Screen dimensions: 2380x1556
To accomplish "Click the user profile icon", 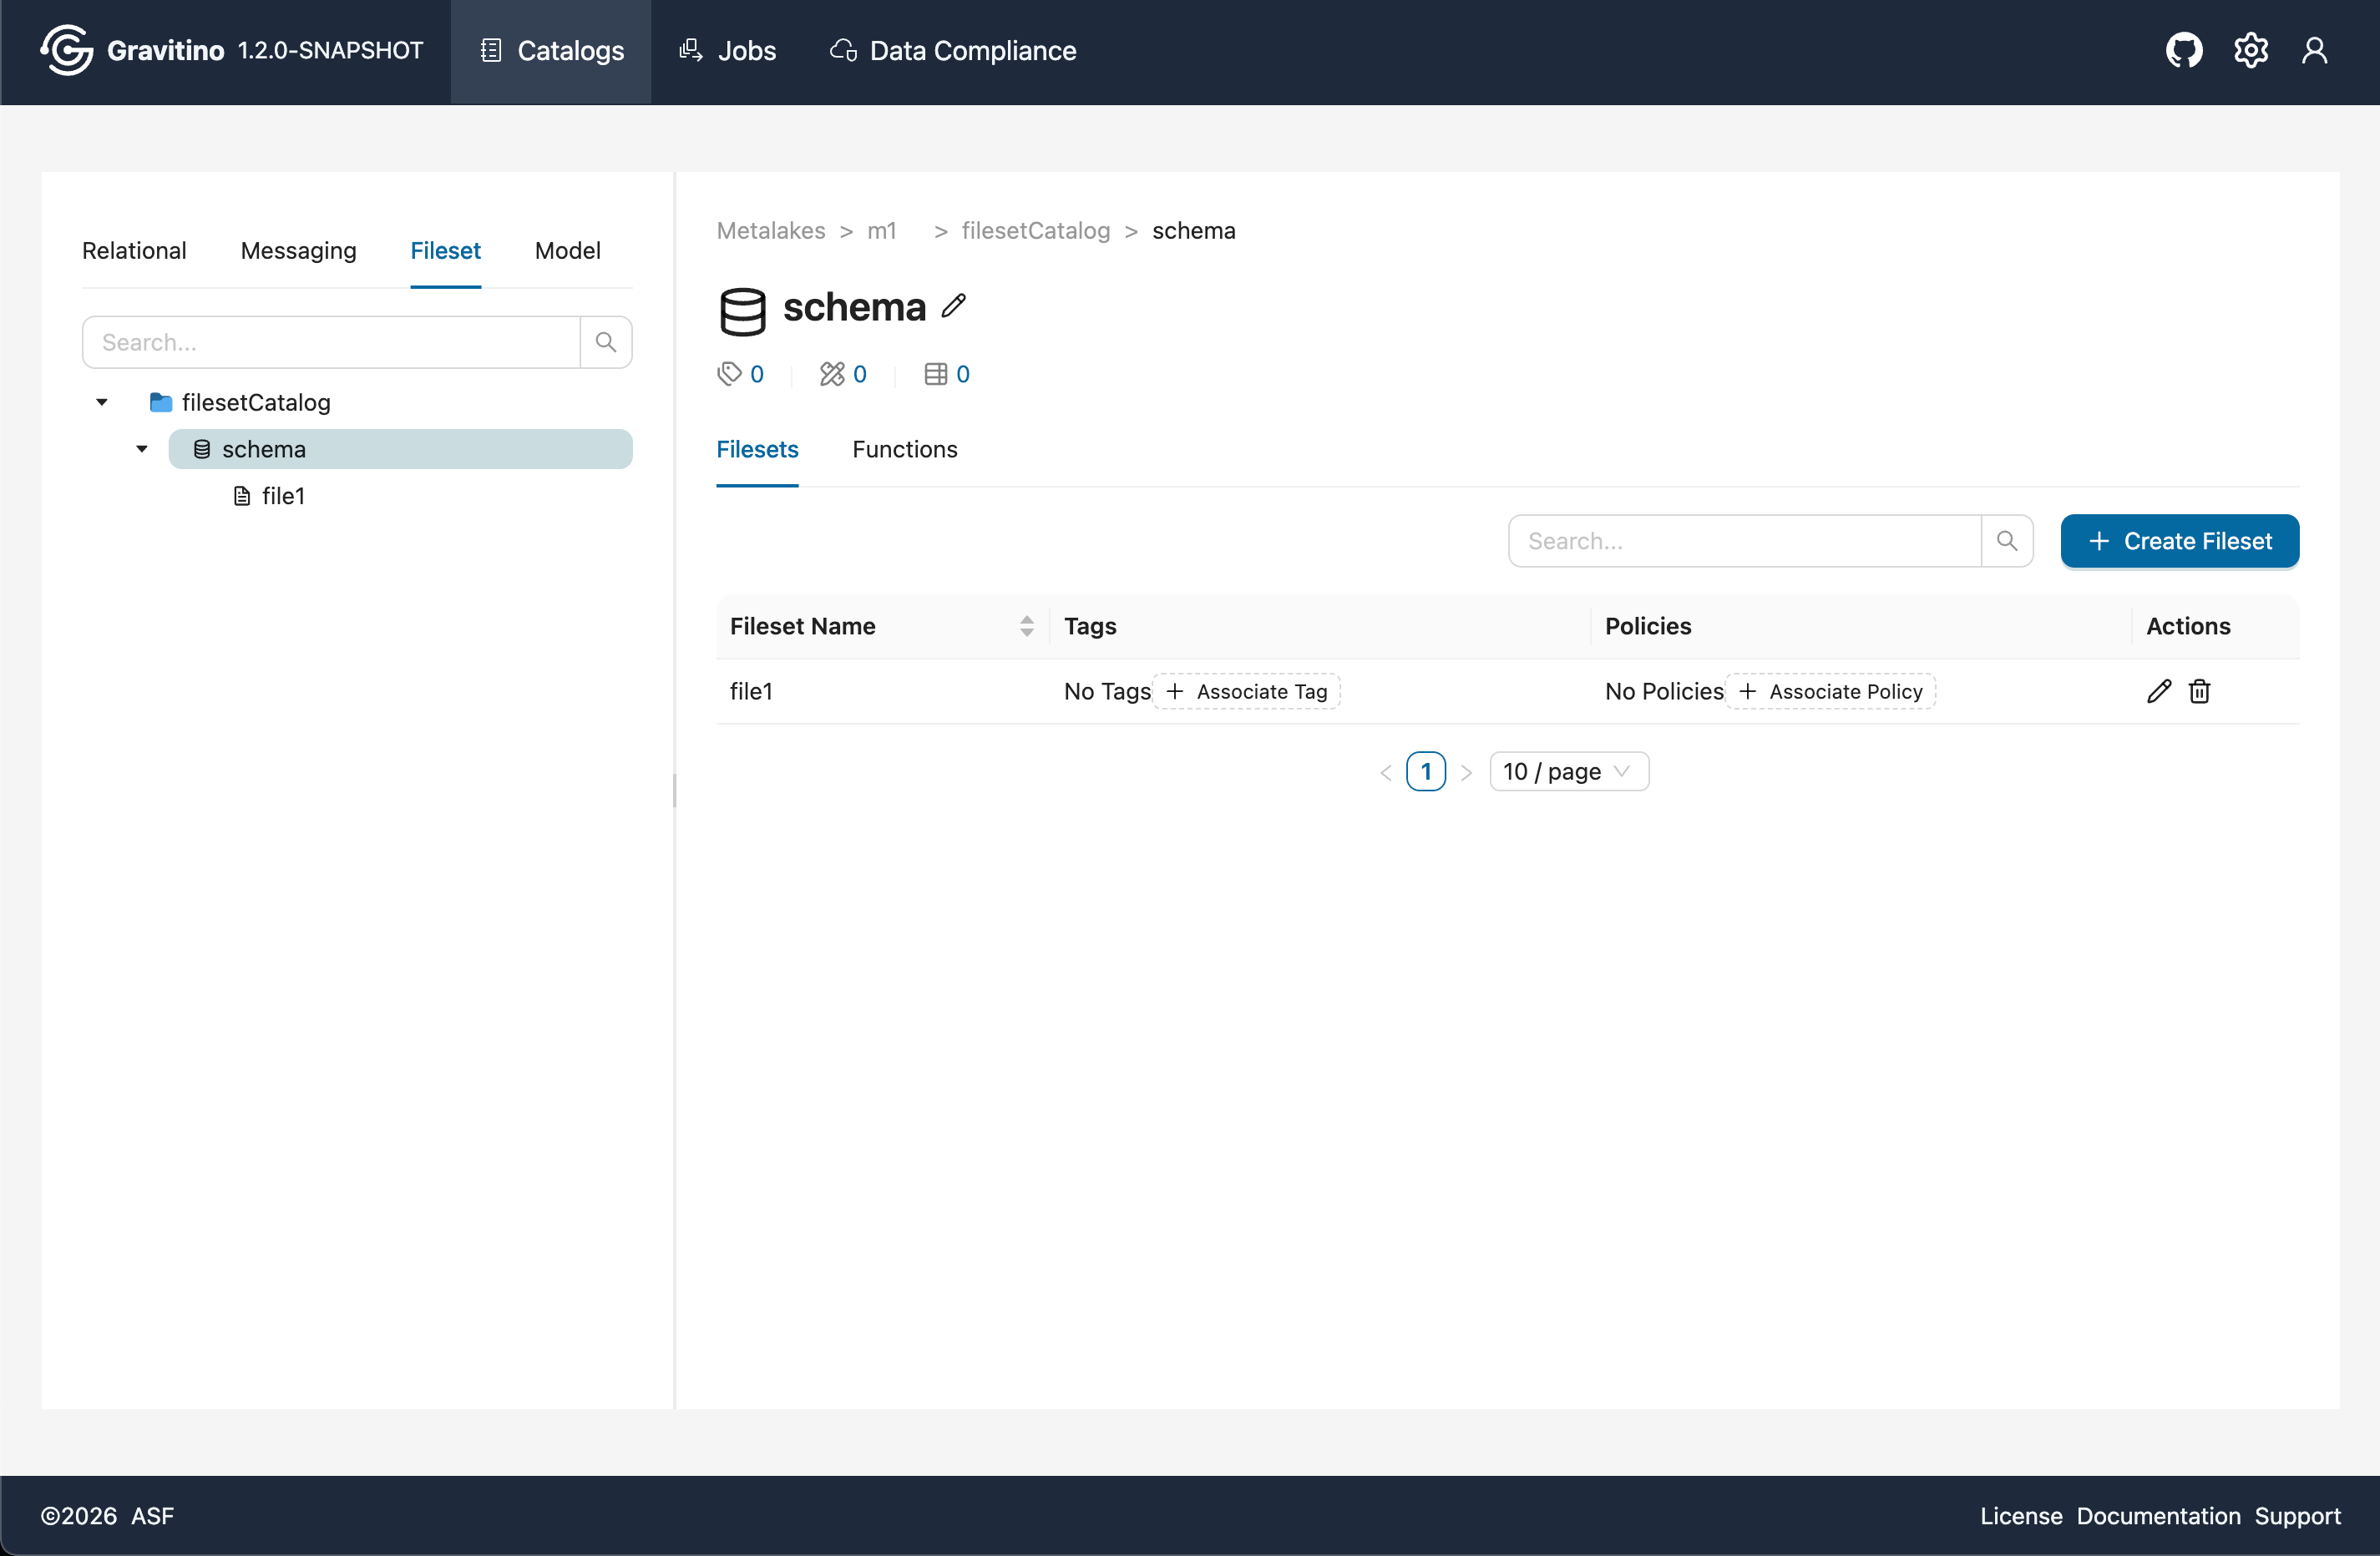I will (2314, 50).
